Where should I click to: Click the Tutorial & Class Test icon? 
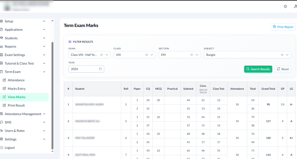(1, 63)
